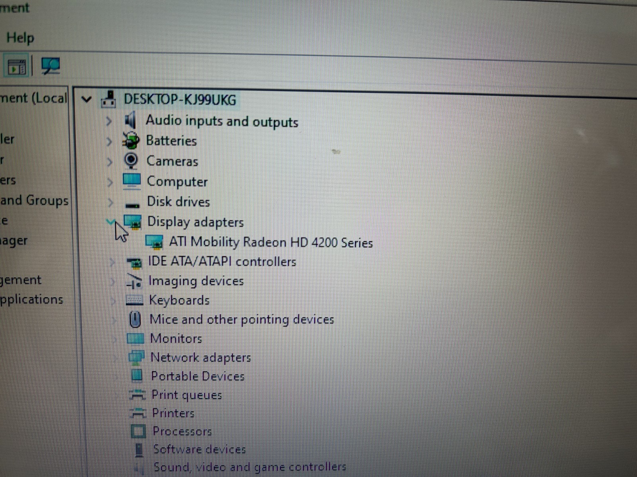Click the Audio inputs speaker icon

click(x=130, y=120)
